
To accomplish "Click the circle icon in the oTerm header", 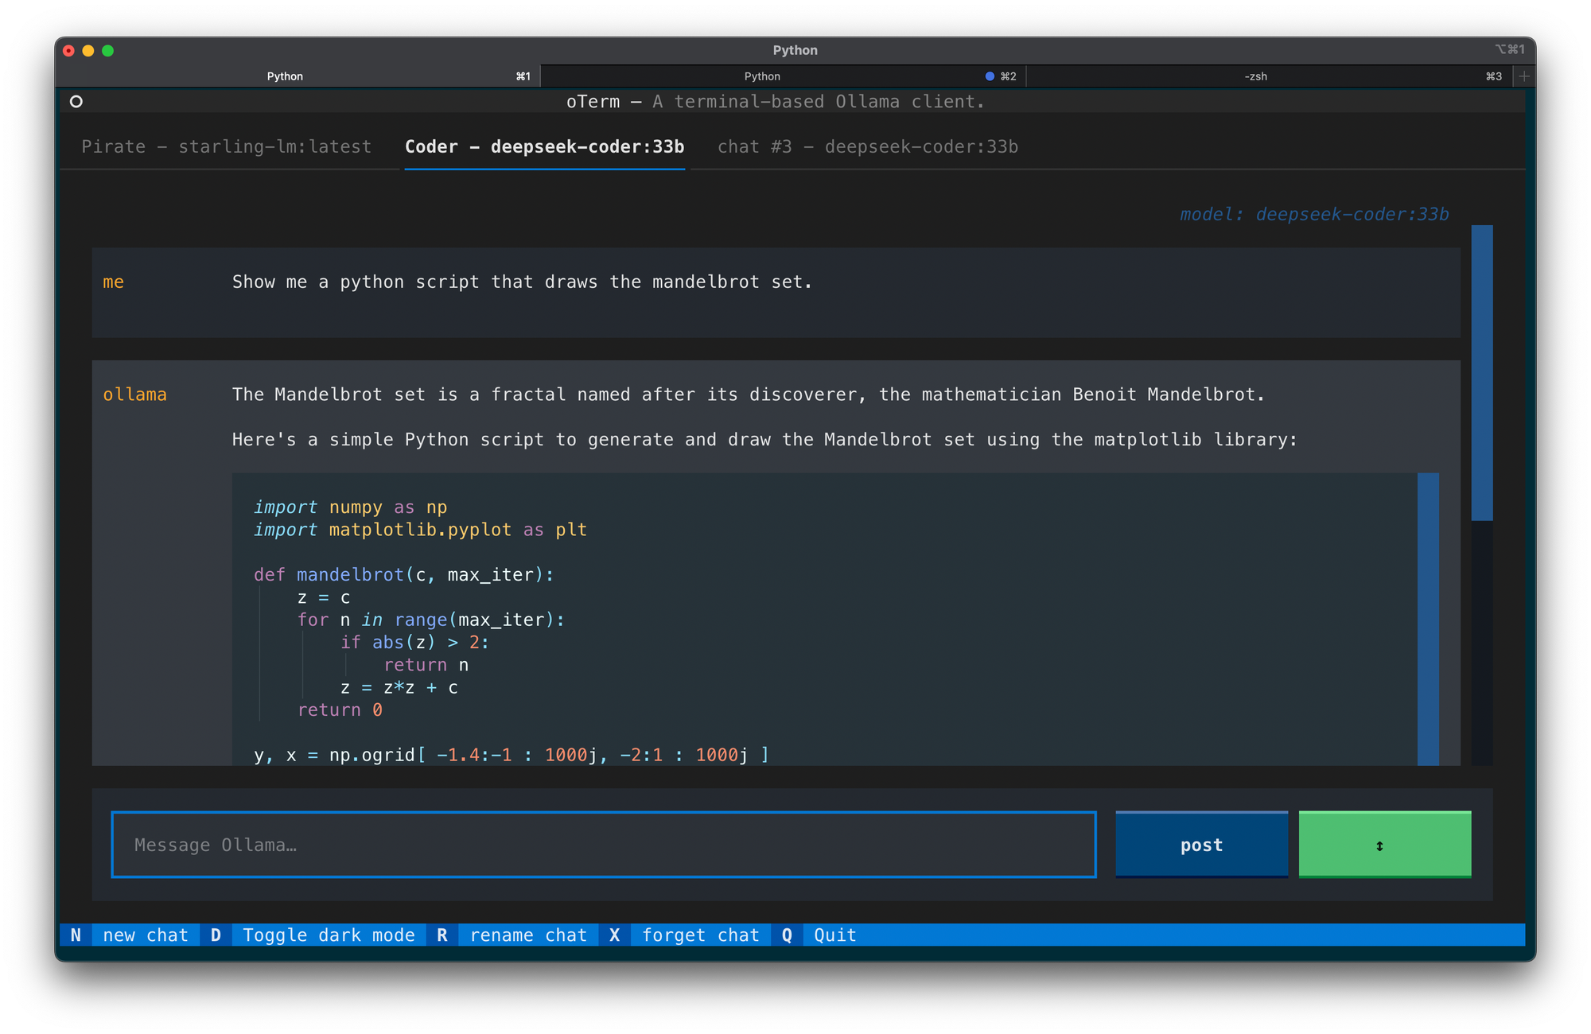I will click(x=76, y=101).
